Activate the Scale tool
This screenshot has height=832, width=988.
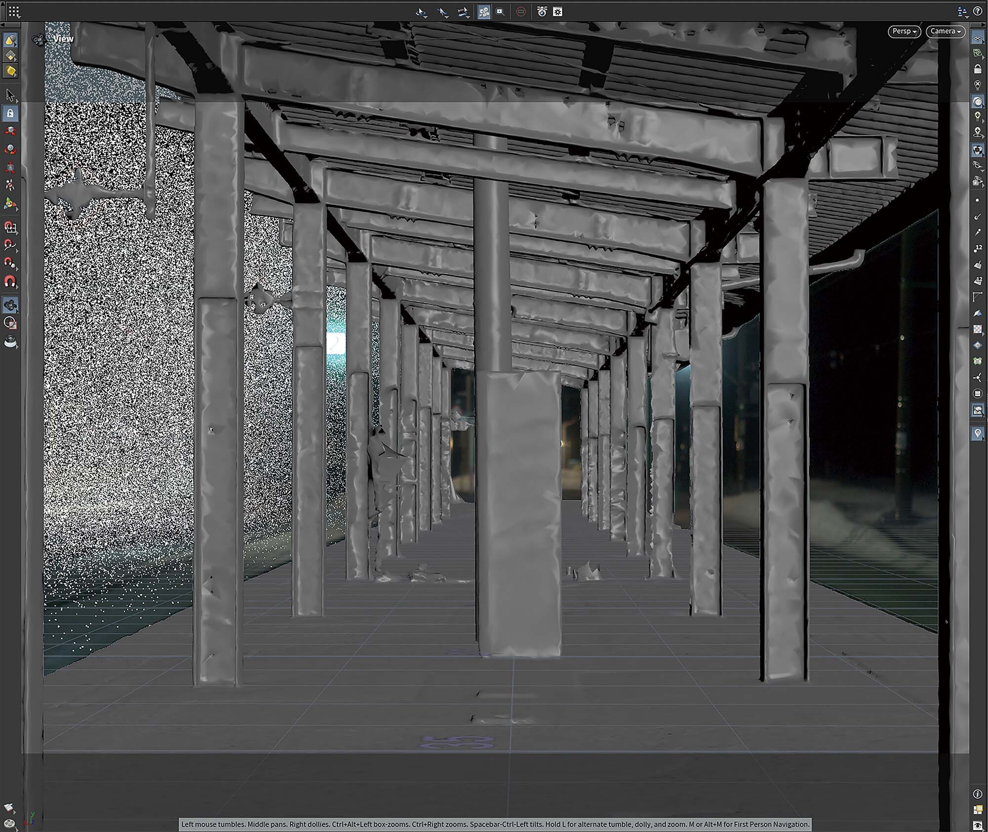click(10, 167)
